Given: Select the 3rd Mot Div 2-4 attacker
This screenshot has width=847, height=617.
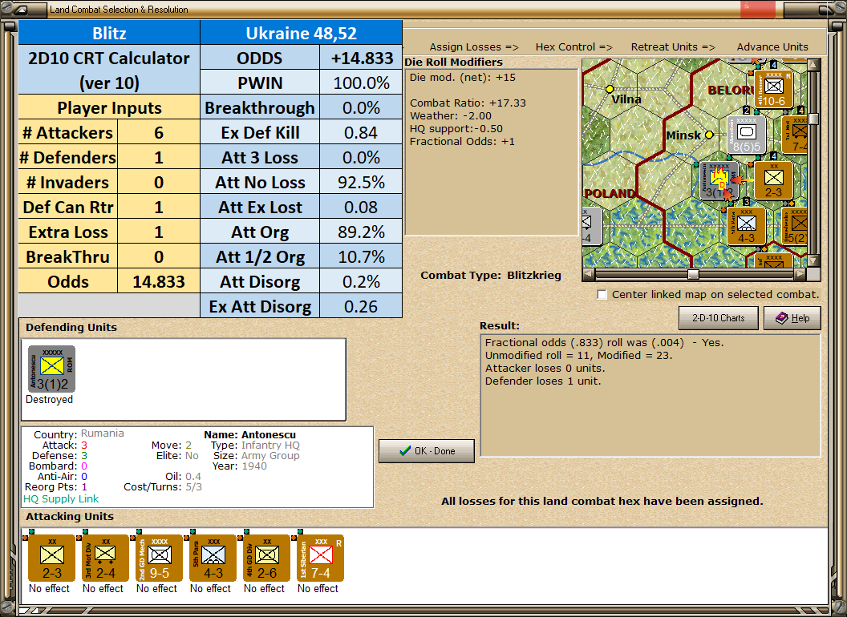Looking at the screenshot, I should point(105,558).
